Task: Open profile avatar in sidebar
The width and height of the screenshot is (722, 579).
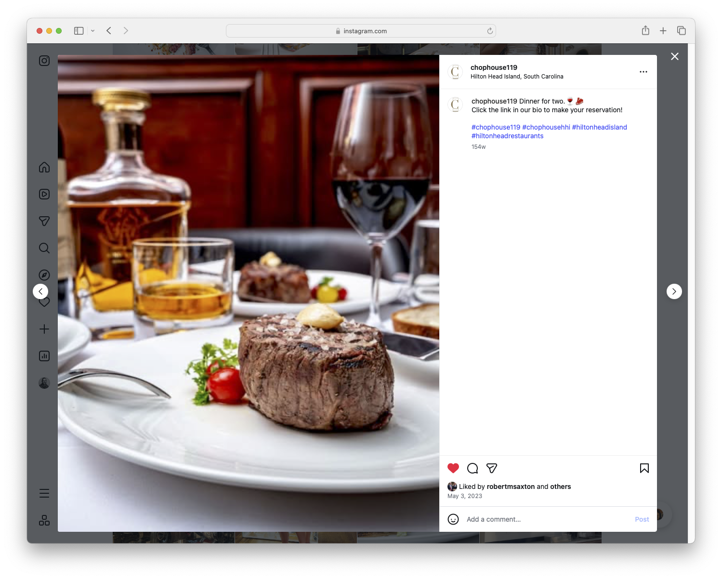Action: (44, 383)
